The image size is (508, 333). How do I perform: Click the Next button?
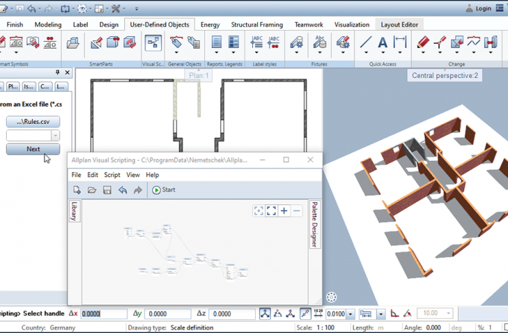(33, 149)
